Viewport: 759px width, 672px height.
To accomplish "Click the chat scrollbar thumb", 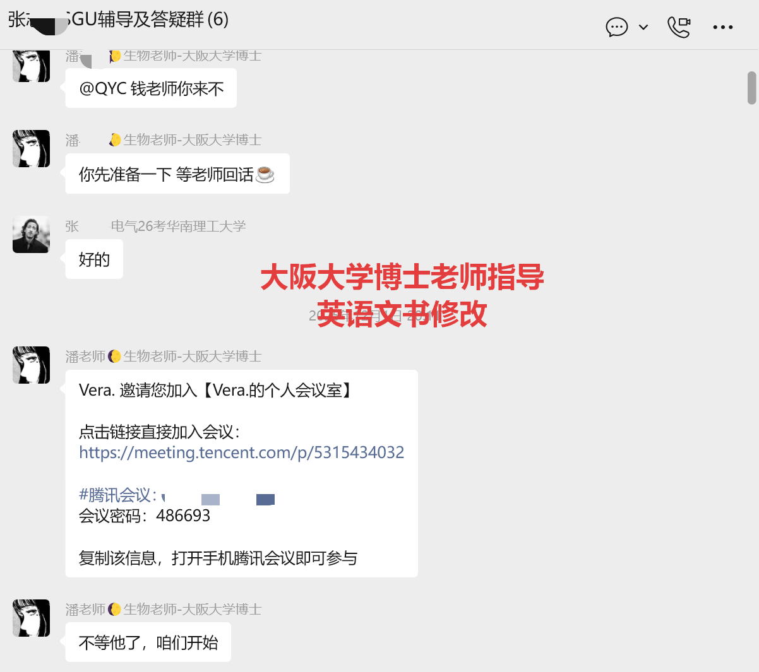I will 751,88.
